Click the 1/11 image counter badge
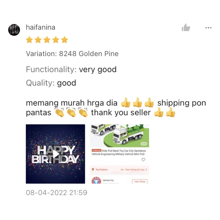Screen dimensions: 220x220 coord(144,144)
